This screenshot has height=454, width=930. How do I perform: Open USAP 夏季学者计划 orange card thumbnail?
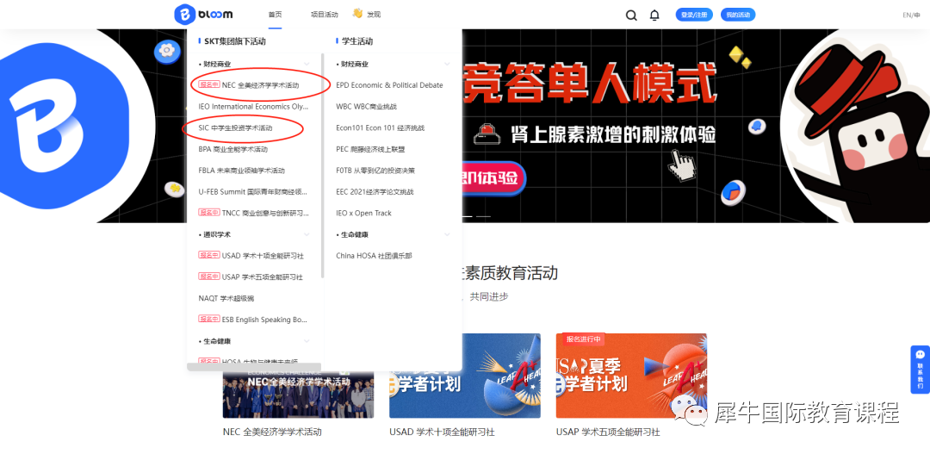point(631,376)
